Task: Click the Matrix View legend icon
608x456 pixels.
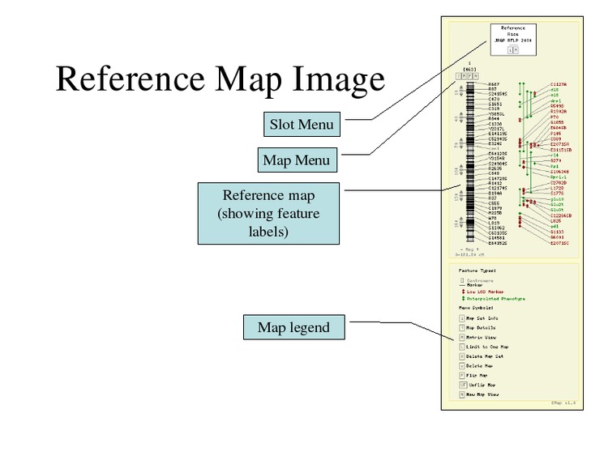Action: pyautogui.click(x=461, y=336)
